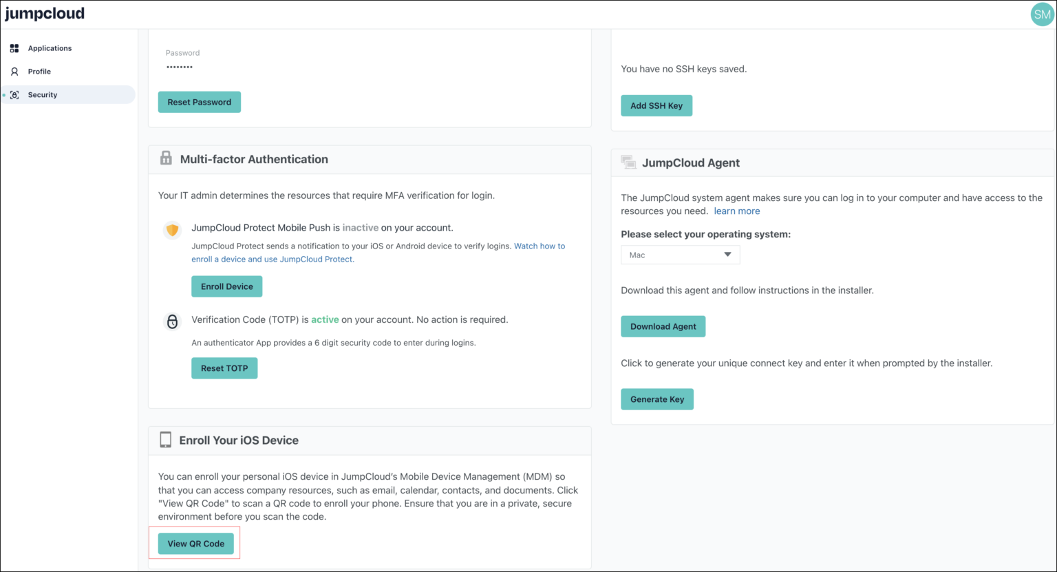Click the Profile person icon in sidebar
The width and height of the screenshot is (1057, 572).
[14, 71]
